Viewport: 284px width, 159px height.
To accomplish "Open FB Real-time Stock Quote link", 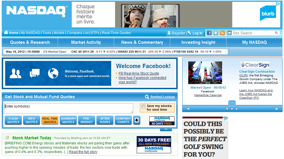I will tap(139, 73).
